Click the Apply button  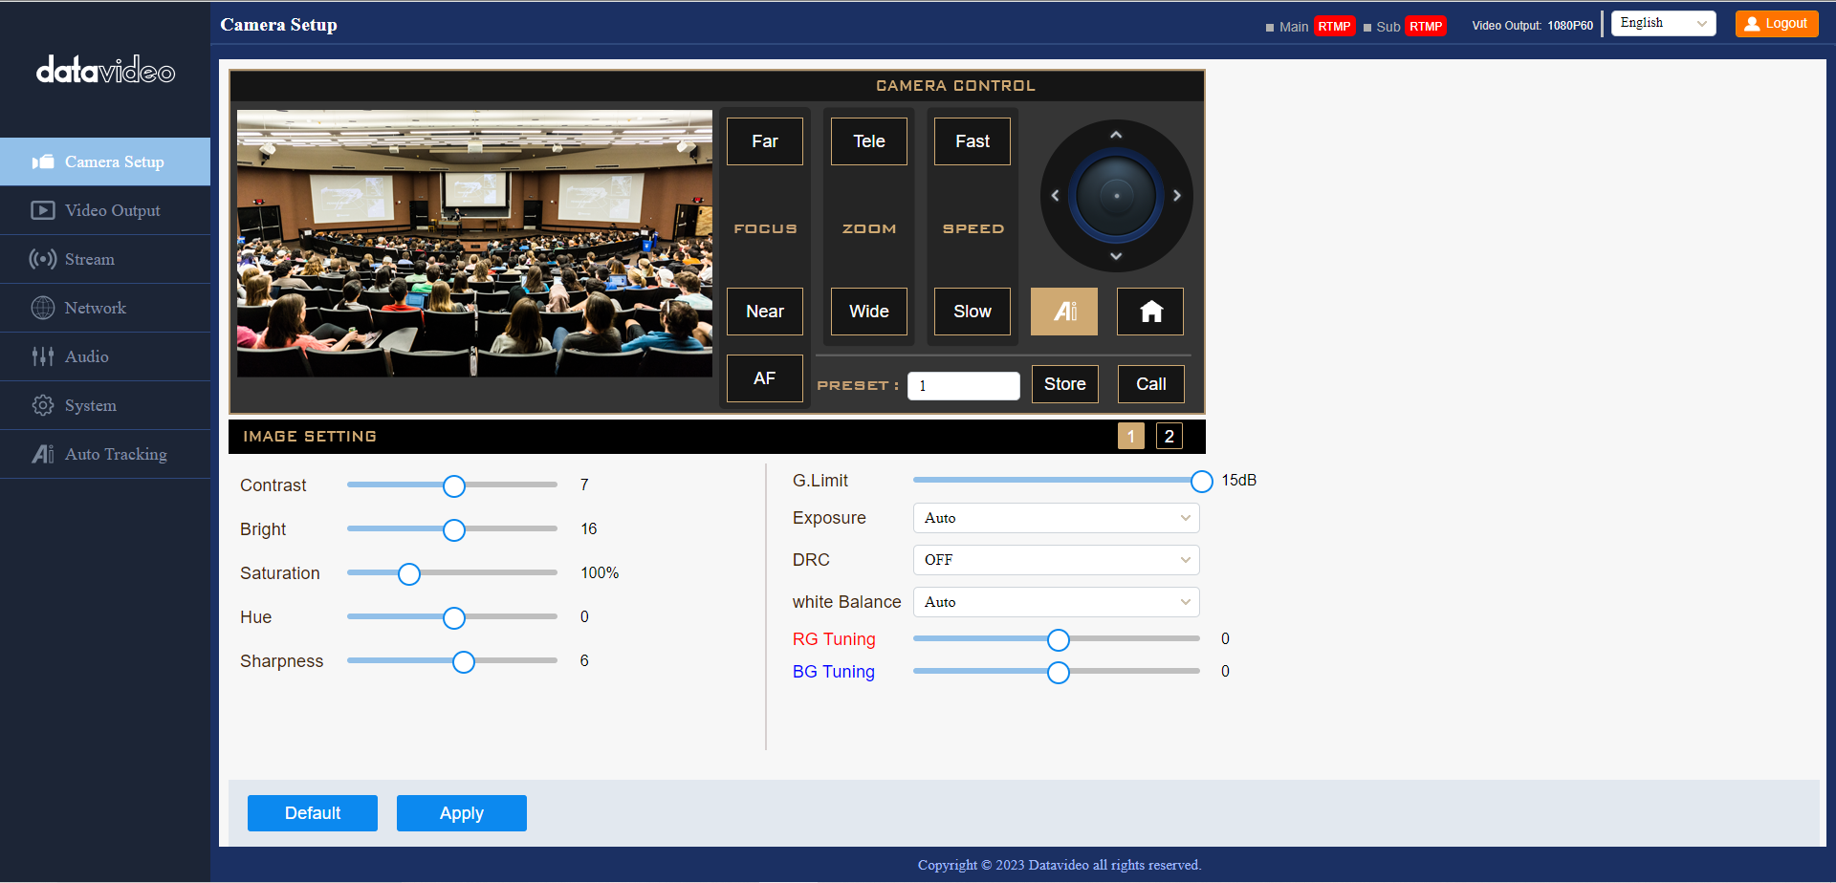(x=461, y=813)
